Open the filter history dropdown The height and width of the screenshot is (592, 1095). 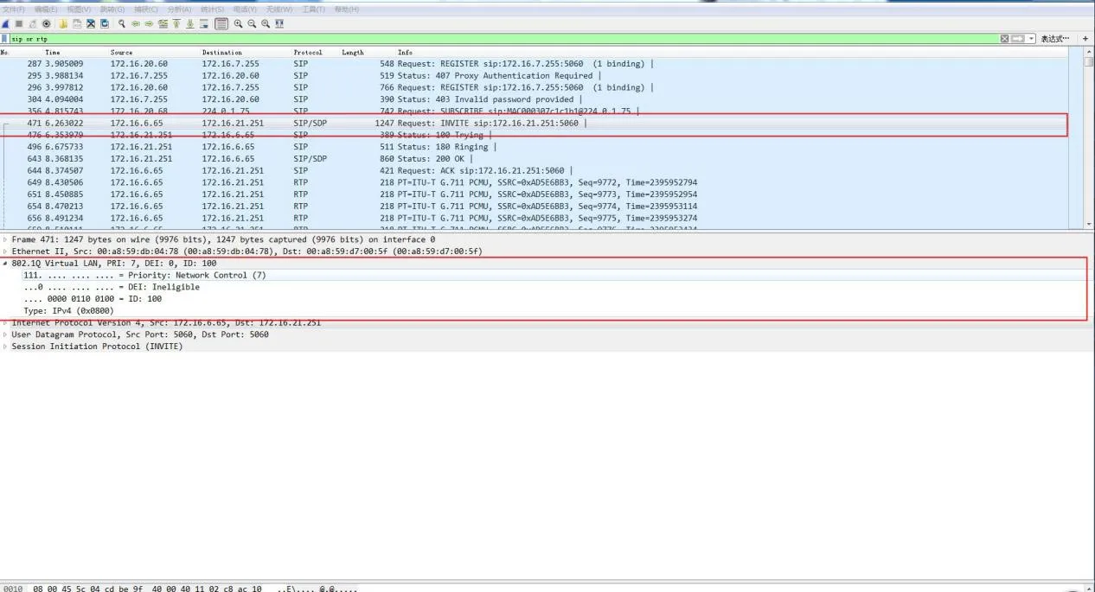point(1031,38)
